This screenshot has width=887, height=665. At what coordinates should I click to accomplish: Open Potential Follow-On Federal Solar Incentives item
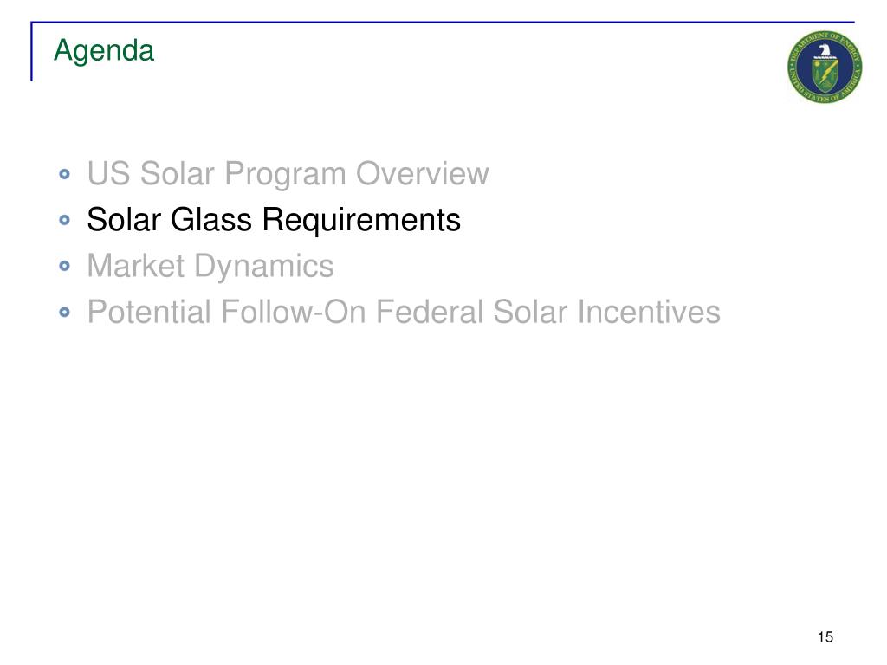click(404, 312)
